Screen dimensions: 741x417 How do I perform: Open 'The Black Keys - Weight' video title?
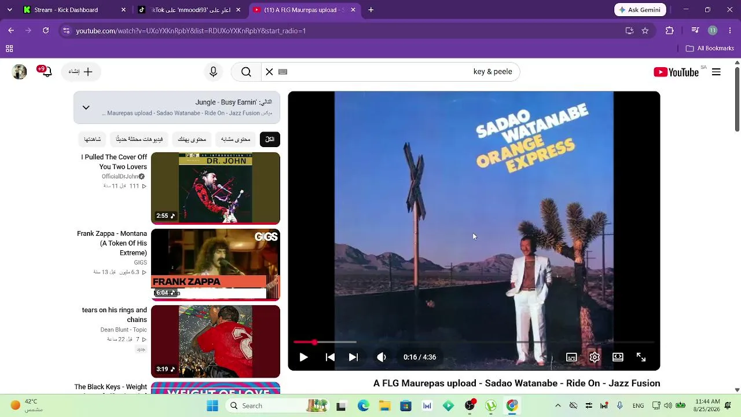click(111, 387)
